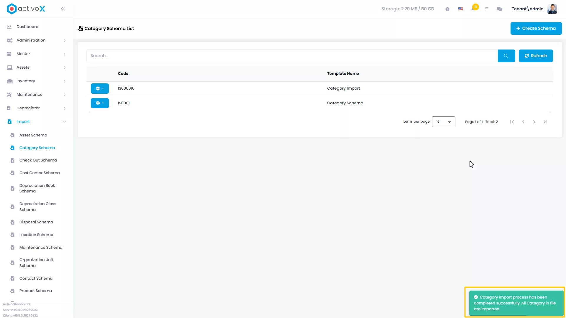Click the Dashboard chart icon
This screenshot has width=566, height=318.
tap(9, 27)
